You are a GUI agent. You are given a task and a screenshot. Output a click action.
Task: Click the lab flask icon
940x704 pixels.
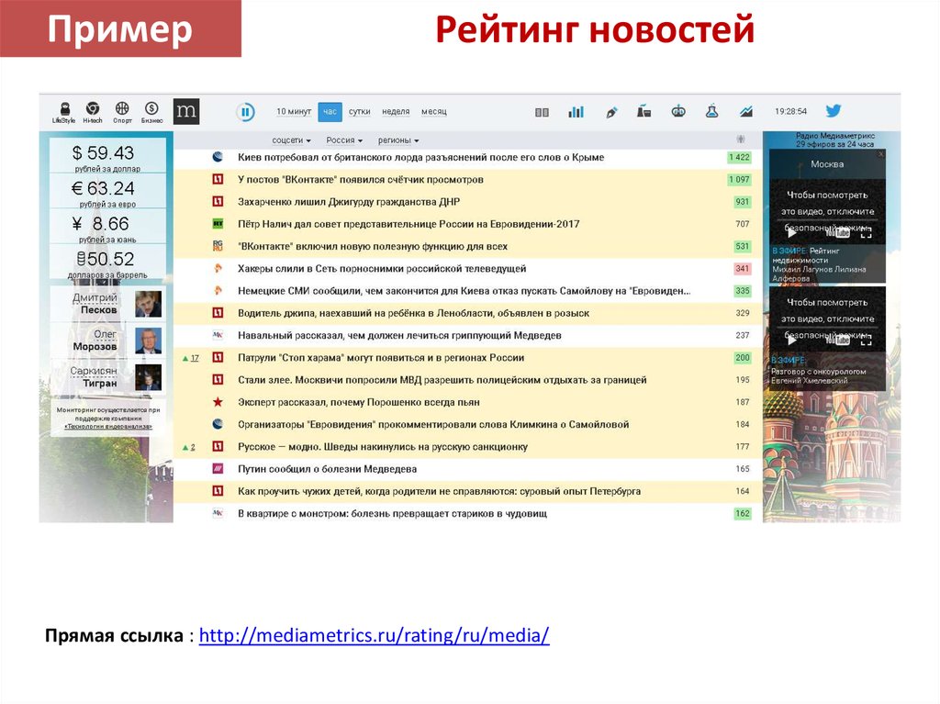tap(711, 112)
